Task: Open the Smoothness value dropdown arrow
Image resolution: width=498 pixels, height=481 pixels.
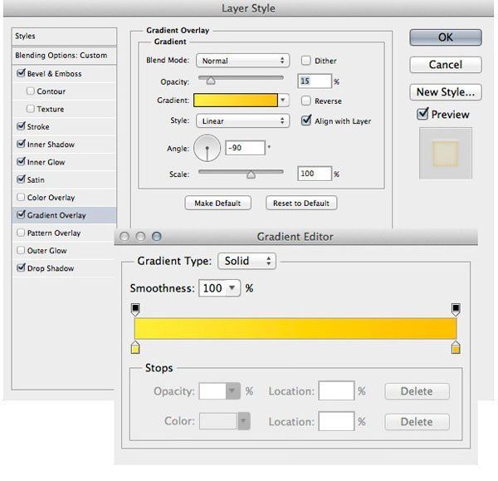Action: 232,288
